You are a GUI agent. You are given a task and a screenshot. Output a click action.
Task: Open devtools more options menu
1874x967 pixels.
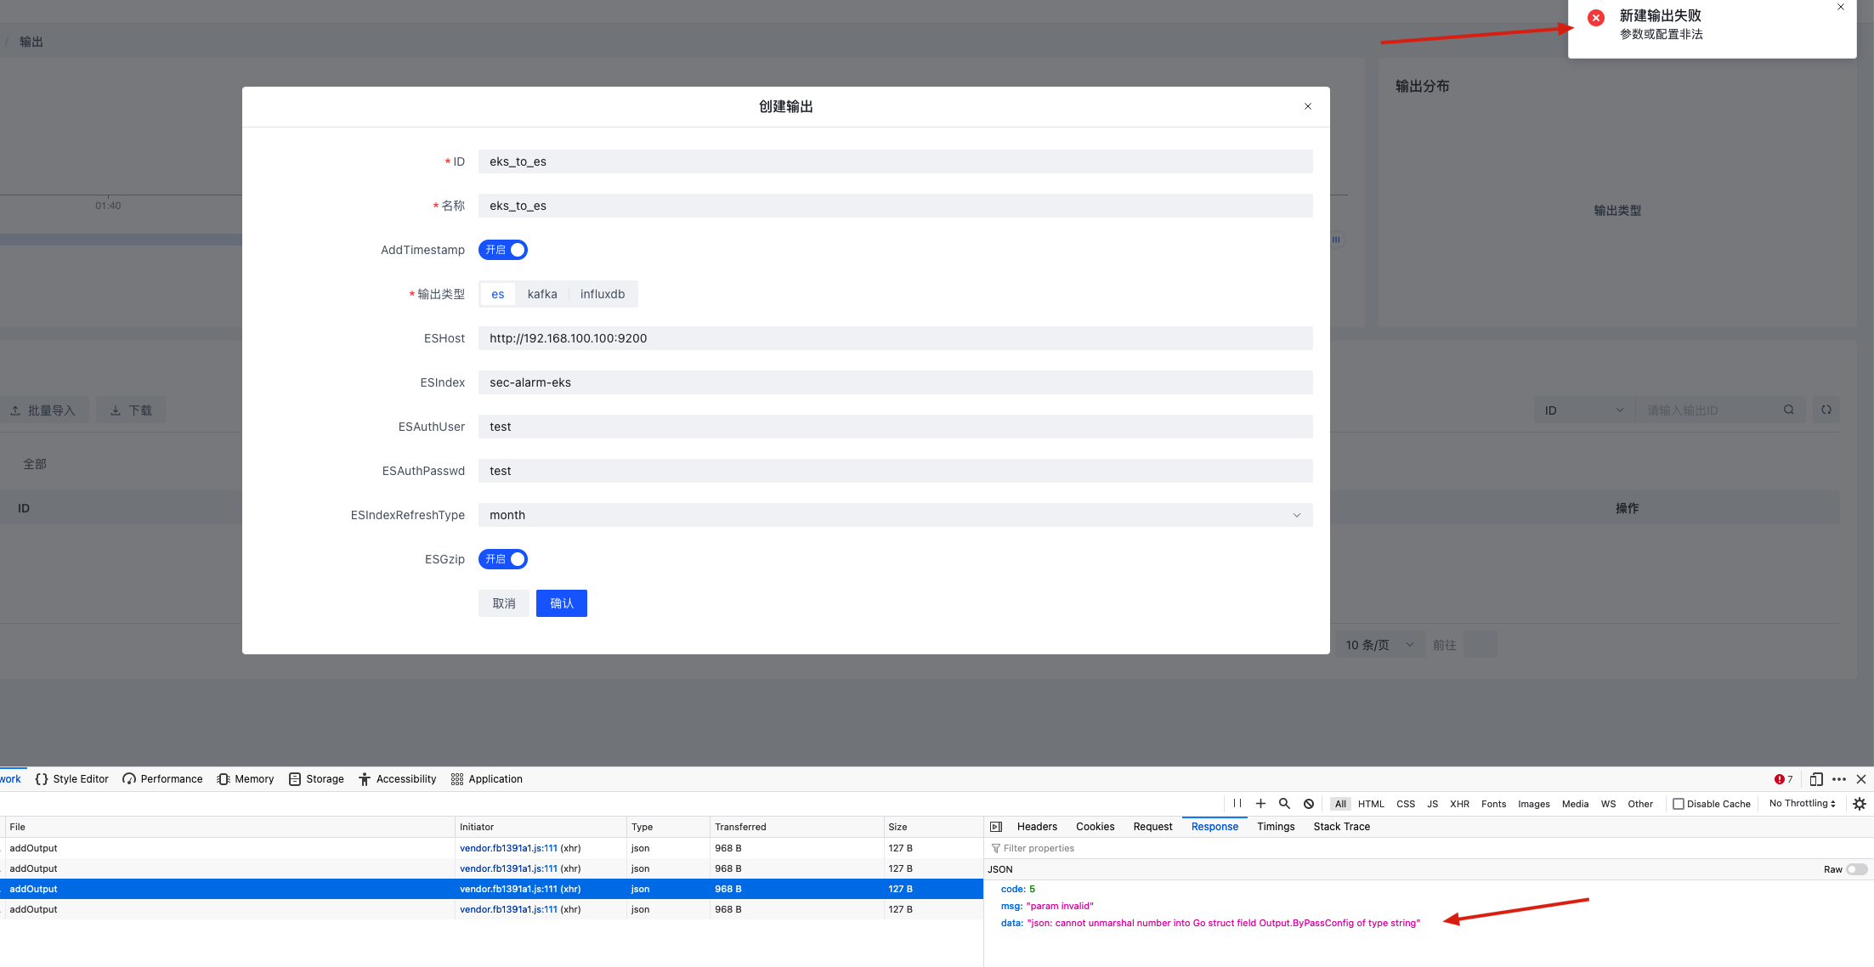(x=1839, y=779)
